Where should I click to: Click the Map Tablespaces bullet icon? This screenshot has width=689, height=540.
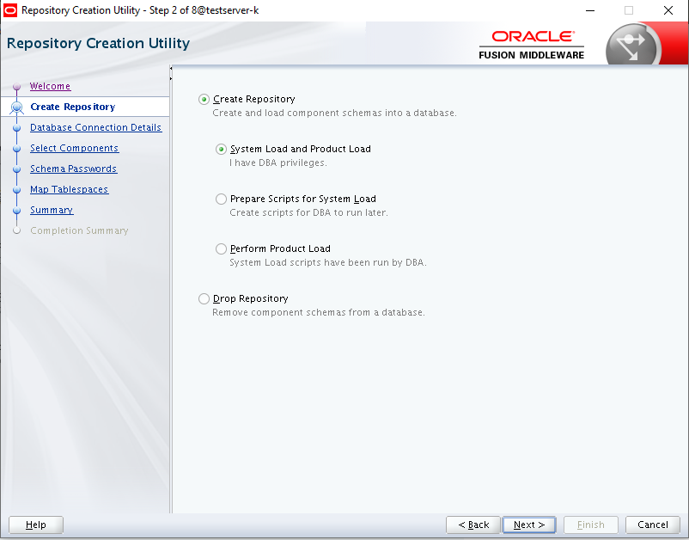(16, 190)
